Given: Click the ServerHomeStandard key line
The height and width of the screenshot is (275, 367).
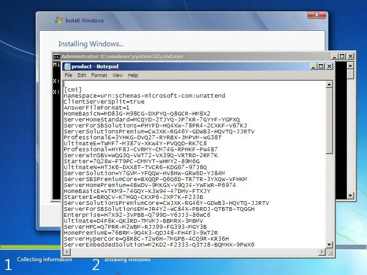Looking at the screenshot, I should click(152, 120).
